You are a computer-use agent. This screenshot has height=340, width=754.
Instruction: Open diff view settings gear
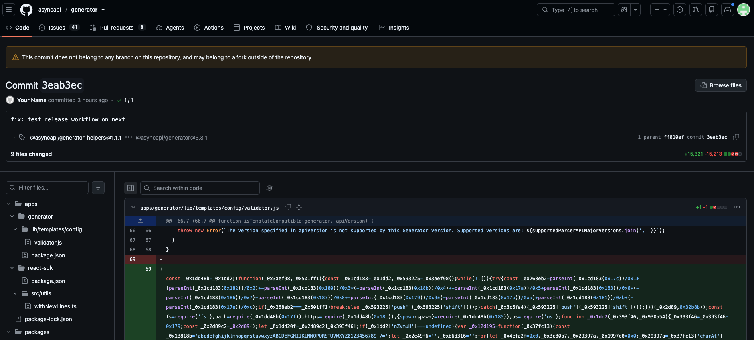click(269, 188)
